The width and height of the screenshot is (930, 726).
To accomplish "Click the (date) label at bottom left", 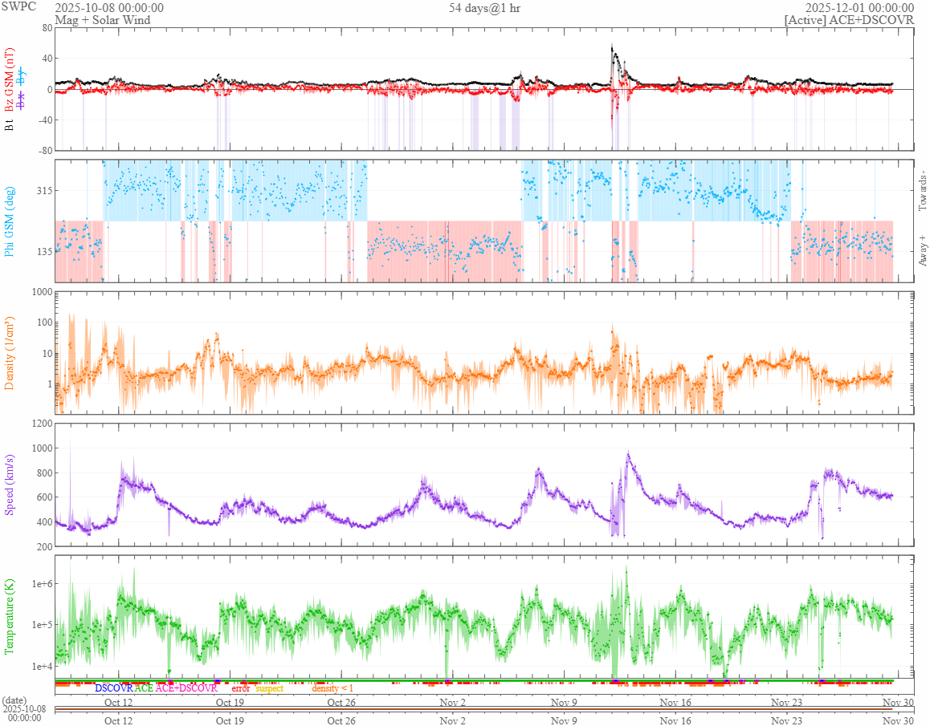I will click(14, 700).
